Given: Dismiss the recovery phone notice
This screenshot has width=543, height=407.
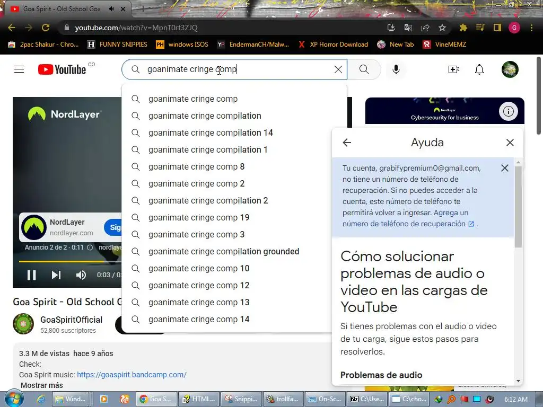Looking at the screenshot, I should click(505, 168).
